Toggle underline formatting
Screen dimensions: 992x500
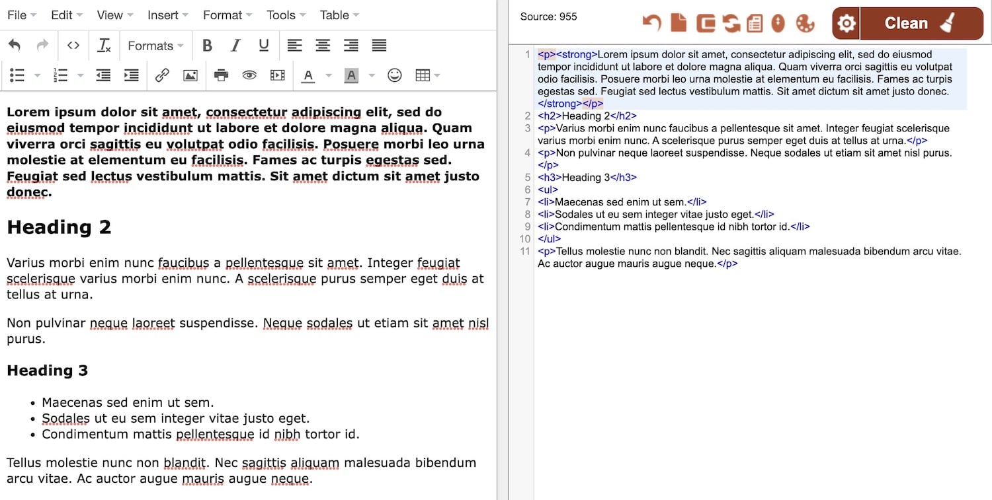pos(264,46)
